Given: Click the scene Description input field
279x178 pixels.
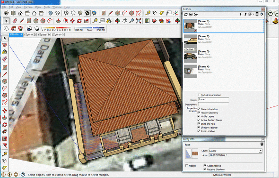Looking at the screenshot, I should click(x=213, y=104).
